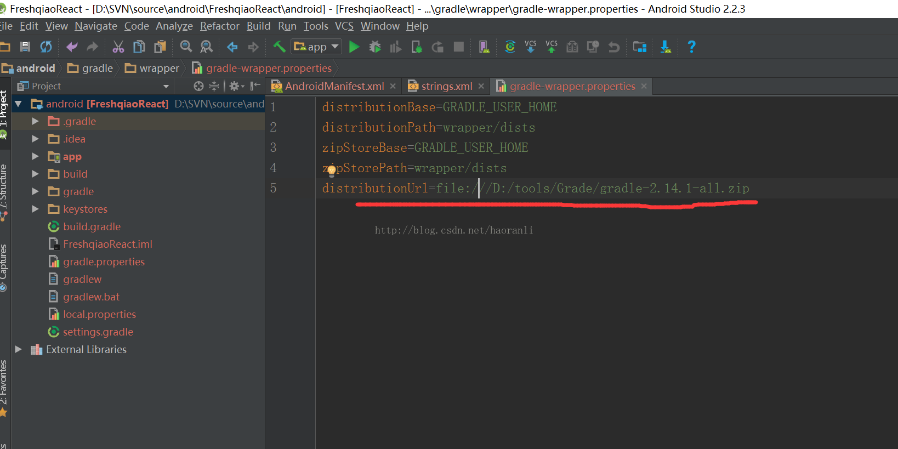Click the Copy icon in toolbar
Screen dimensions: 898x449
(139, 47)
